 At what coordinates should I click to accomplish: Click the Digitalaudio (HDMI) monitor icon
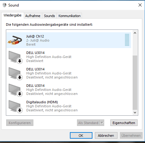pos(15,106)
